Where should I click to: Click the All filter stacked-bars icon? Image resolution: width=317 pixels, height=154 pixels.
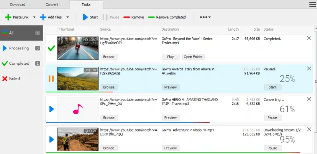coord(5,33)
